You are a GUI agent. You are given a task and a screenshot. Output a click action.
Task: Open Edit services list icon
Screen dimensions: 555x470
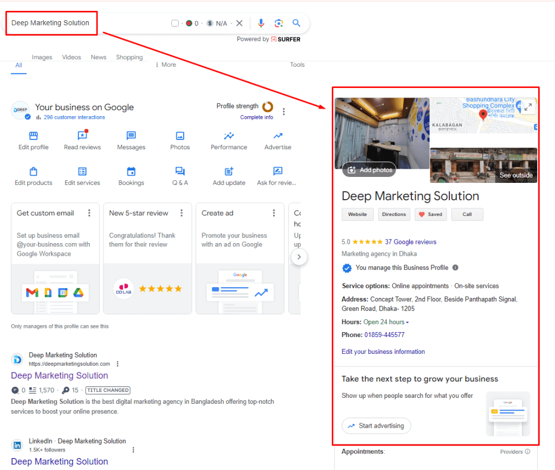click(82, 172)
